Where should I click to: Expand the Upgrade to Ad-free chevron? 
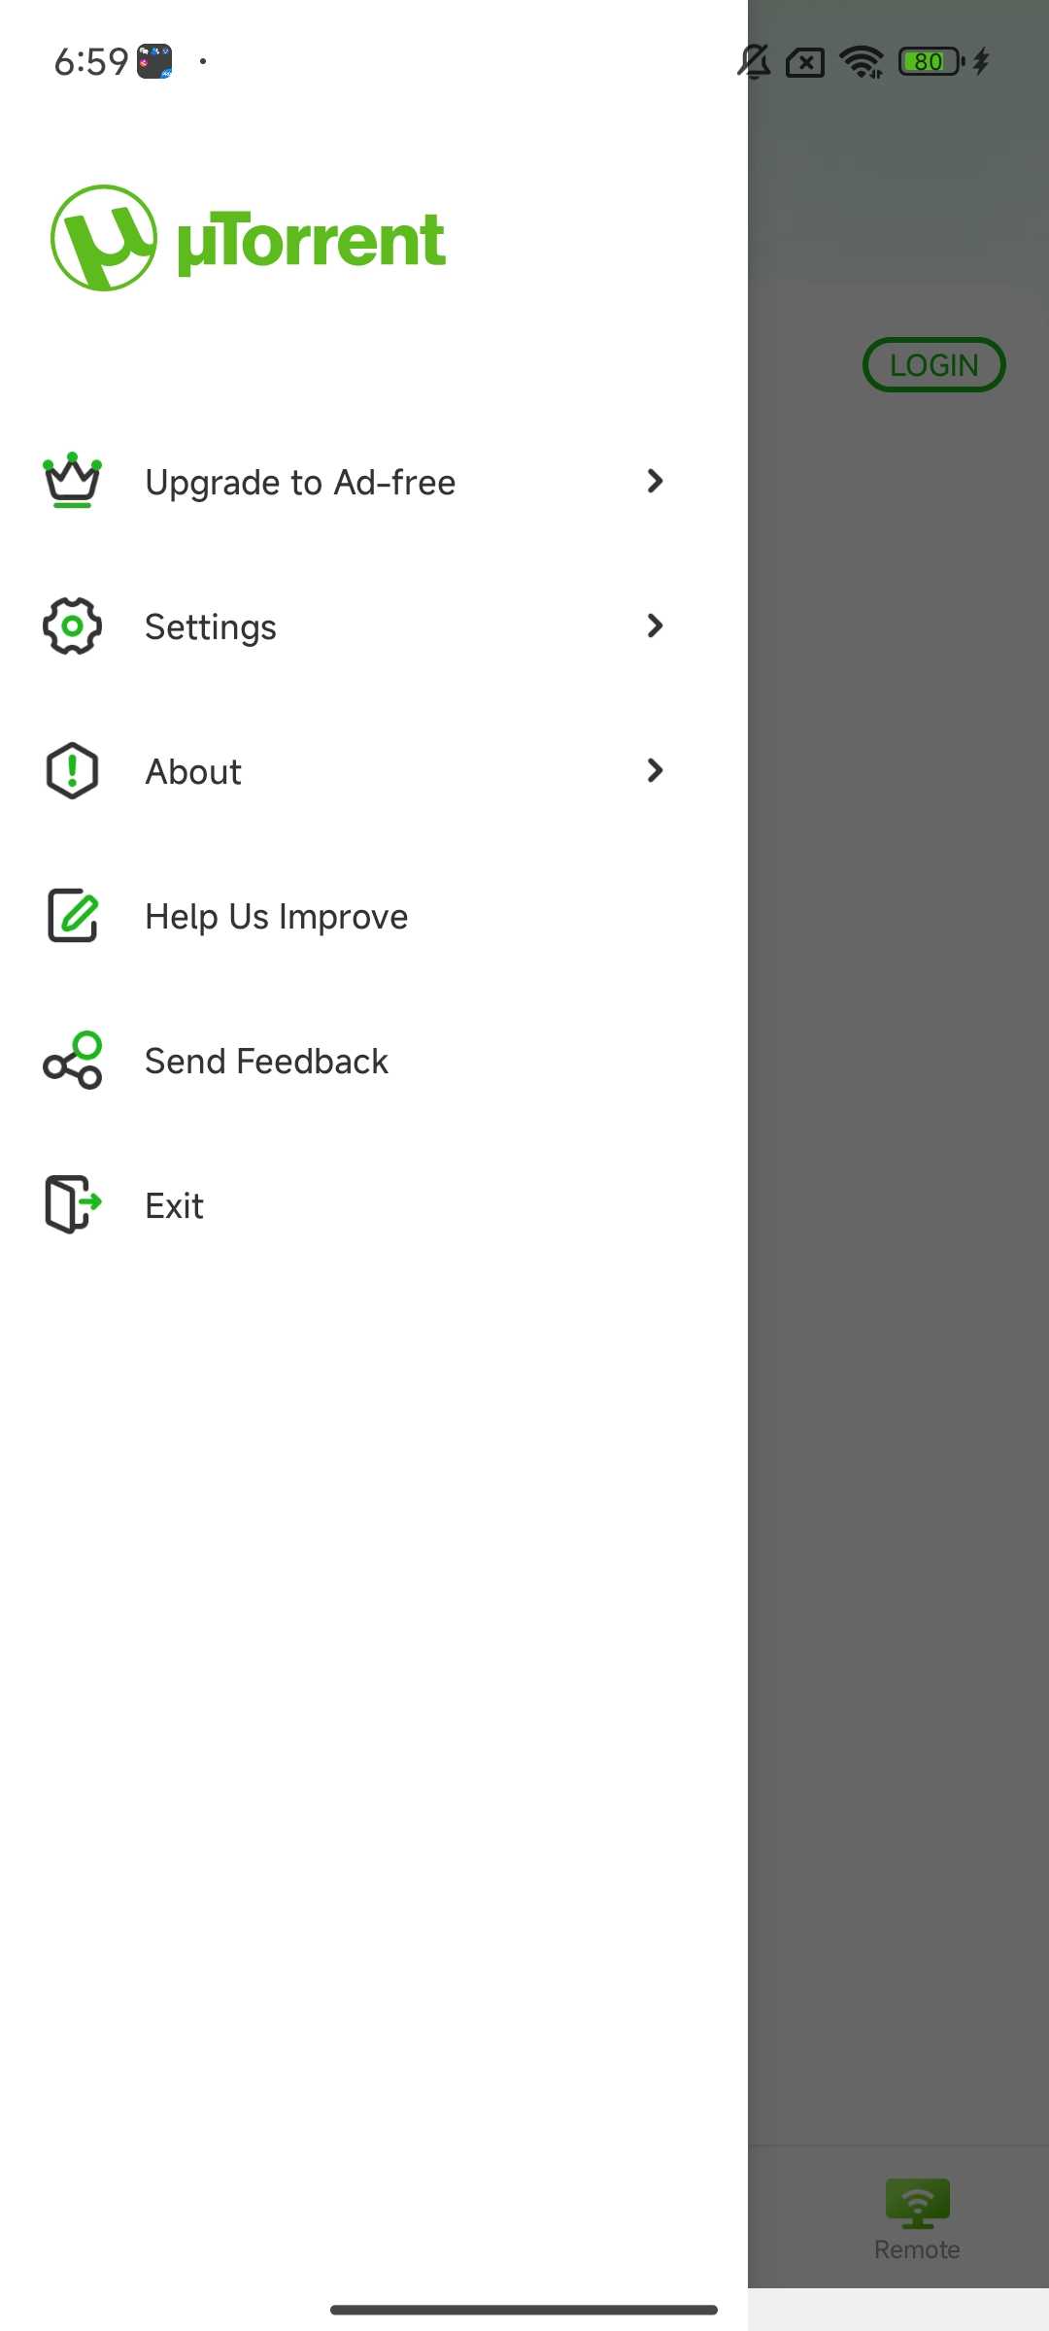click(656, 481)
